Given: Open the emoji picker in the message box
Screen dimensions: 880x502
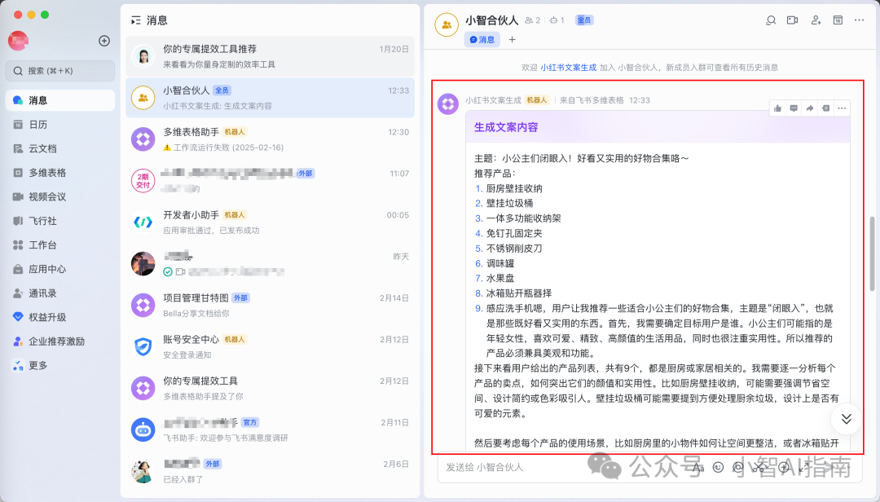Looking at the screenshot, I should [x=718, y=467].
